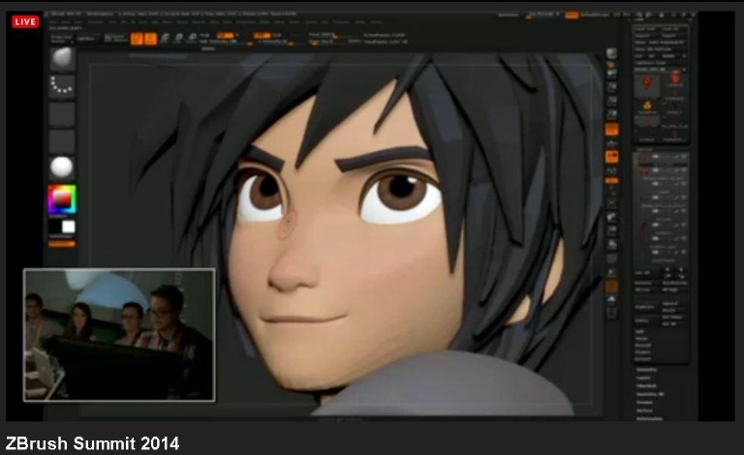Click the webcam audience inset video
This screenshot has width=744, height=455.
(118, 334)
